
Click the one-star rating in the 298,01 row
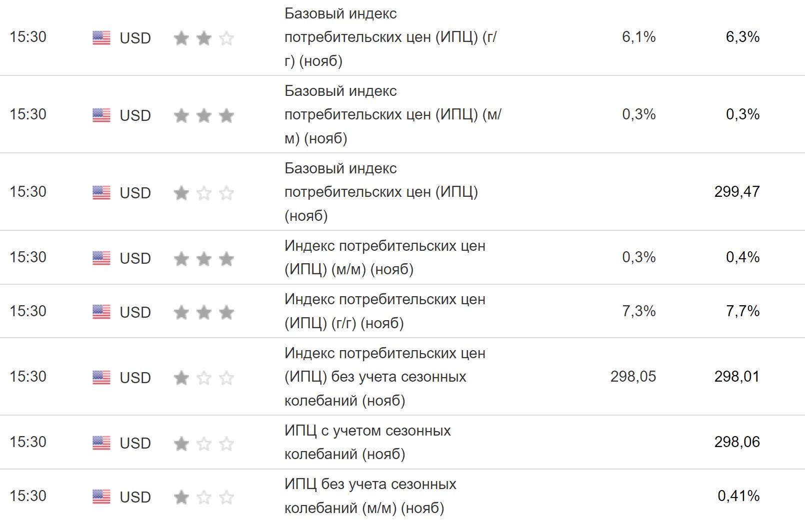[x=203, y=378]
